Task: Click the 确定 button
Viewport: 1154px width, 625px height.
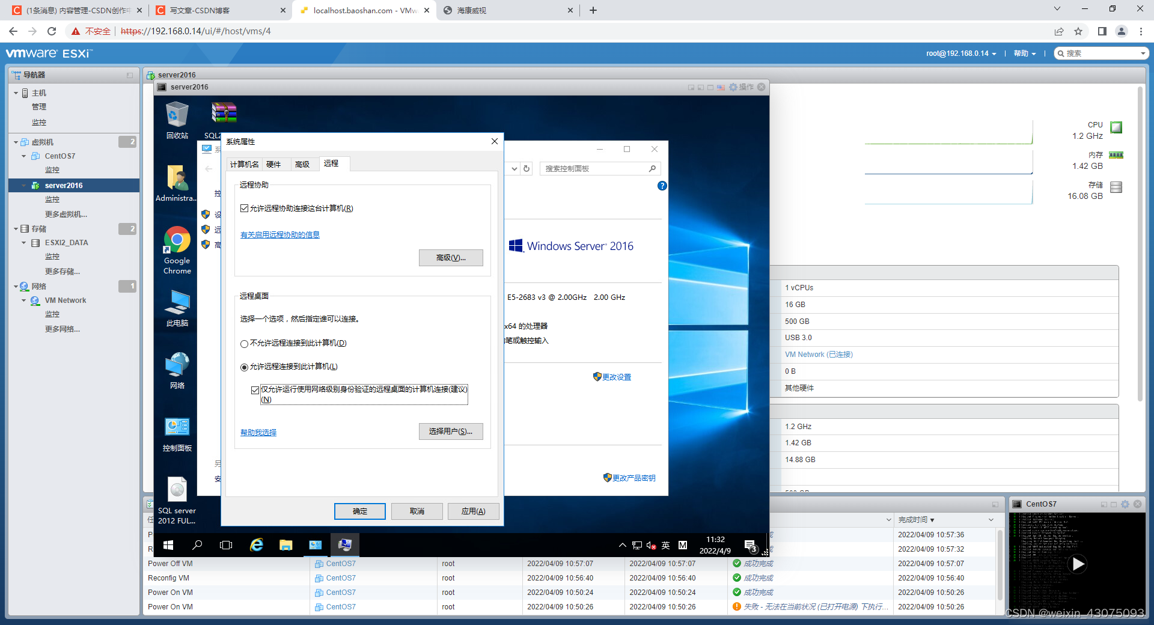Action: click(360, 511)
